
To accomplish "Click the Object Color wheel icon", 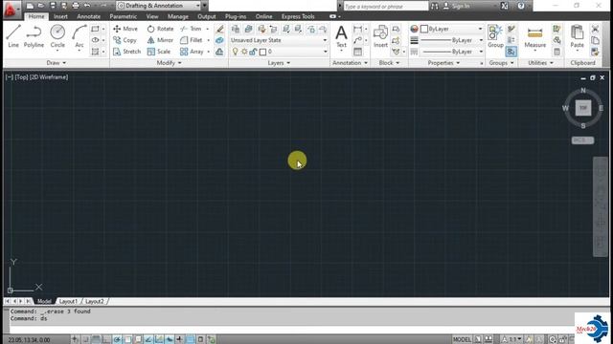I will (x=414, y=29).
